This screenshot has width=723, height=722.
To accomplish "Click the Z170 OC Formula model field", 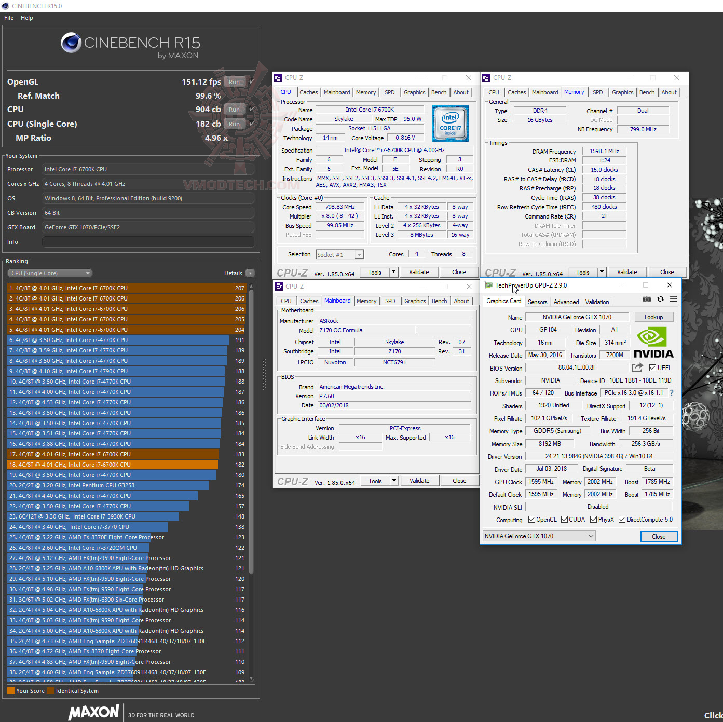I will (366, 330).
